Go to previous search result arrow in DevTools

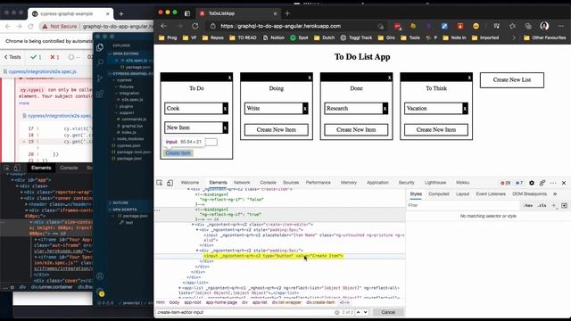(359, 312)
